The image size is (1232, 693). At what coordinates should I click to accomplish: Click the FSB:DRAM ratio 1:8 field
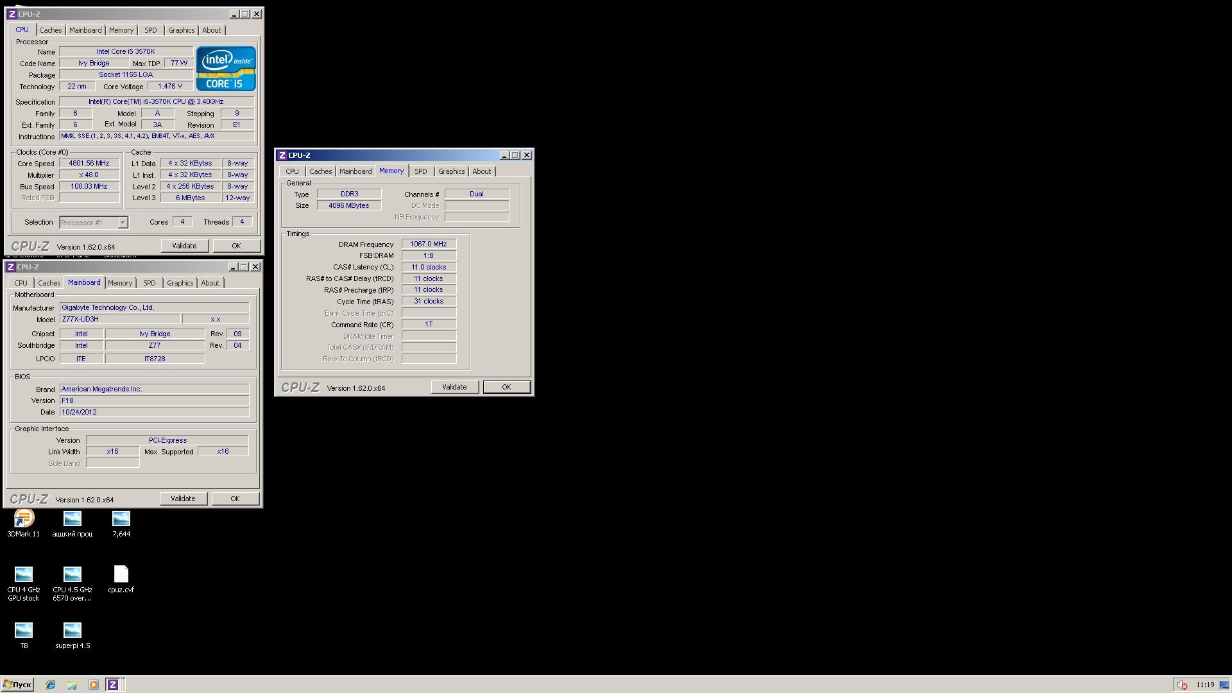pyautogui.click(x=429, y=256)
